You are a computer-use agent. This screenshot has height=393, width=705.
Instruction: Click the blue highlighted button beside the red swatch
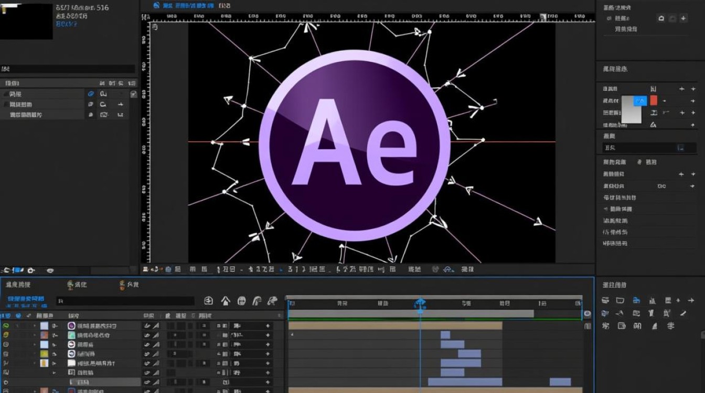pos(640,101)
